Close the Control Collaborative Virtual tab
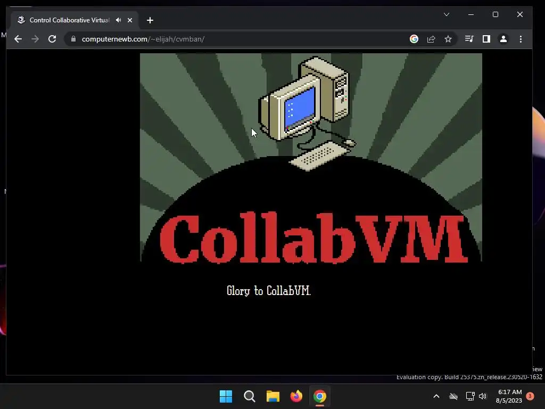Image resolution: width=545 pixels, height=409 pixels. [x=130, y=20]
